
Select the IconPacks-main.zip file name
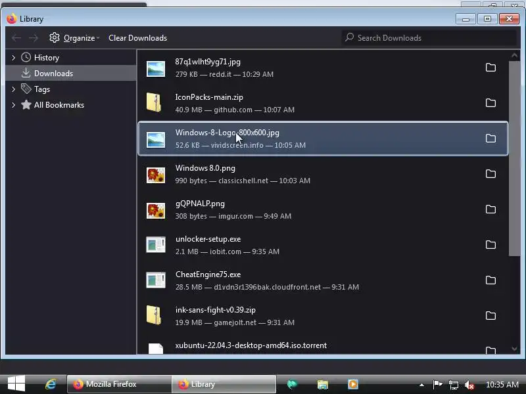[209, 97]
